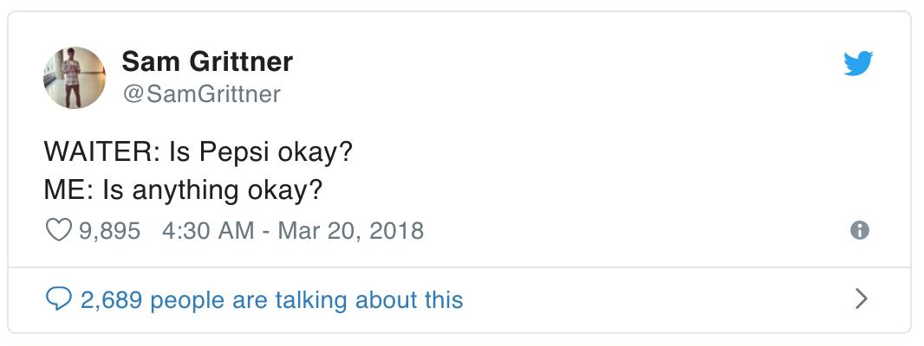Expand conversation using the right chevron arrow
The image size is (924, 346).
pos(861,299)
